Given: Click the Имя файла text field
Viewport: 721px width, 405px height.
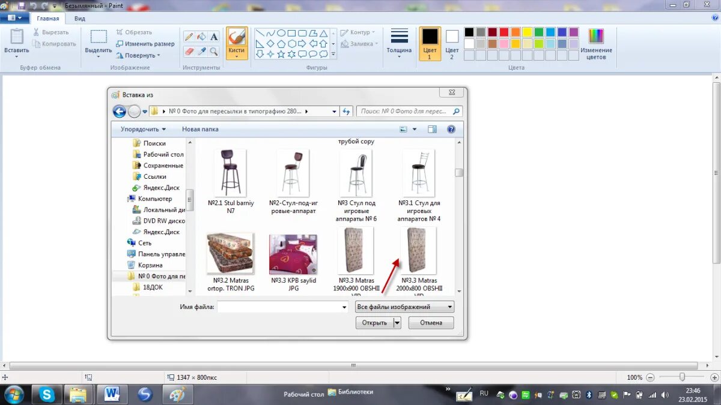Looking at the screenshot, I should point(279,307).
